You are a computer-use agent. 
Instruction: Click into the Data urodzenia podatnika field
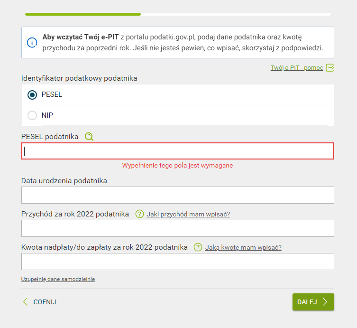pos(178,195)
